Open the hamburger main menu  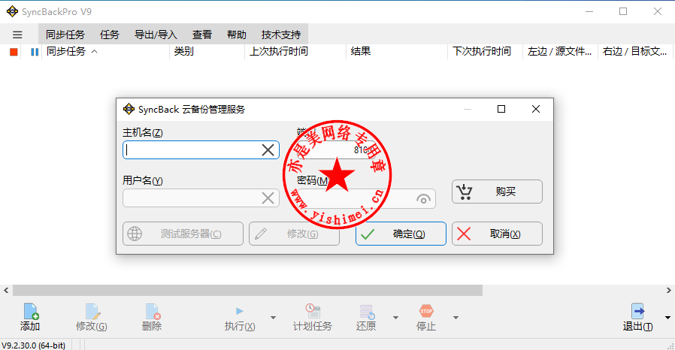point(17,35)
